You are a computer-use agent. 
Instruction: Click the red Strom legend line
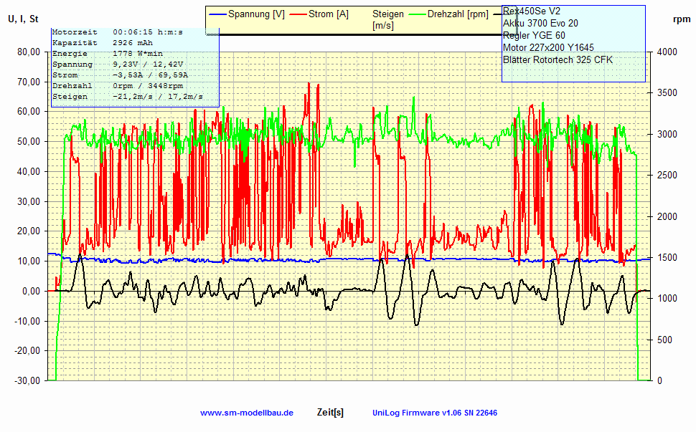coord(298,14)
